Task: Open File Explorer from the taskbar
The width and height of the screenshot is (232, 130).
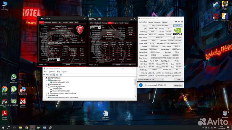Action: tap(21, 127)
